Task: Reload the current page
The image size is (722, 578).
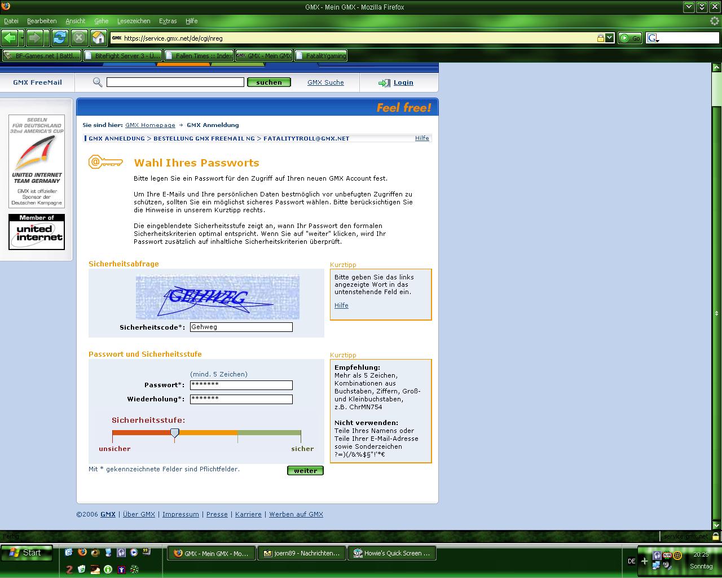Action: (60, 38)
